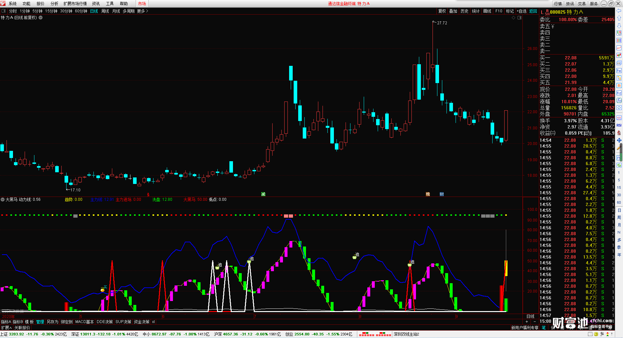
Task: Click the Fiz sidebar icon
Action: [x=619, y=93]
